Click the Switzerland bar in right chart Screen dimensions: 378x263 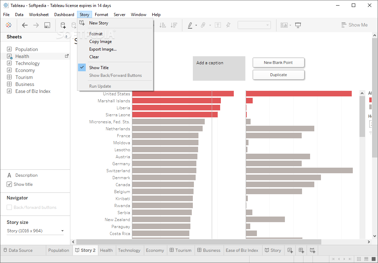tap(299, 170)
